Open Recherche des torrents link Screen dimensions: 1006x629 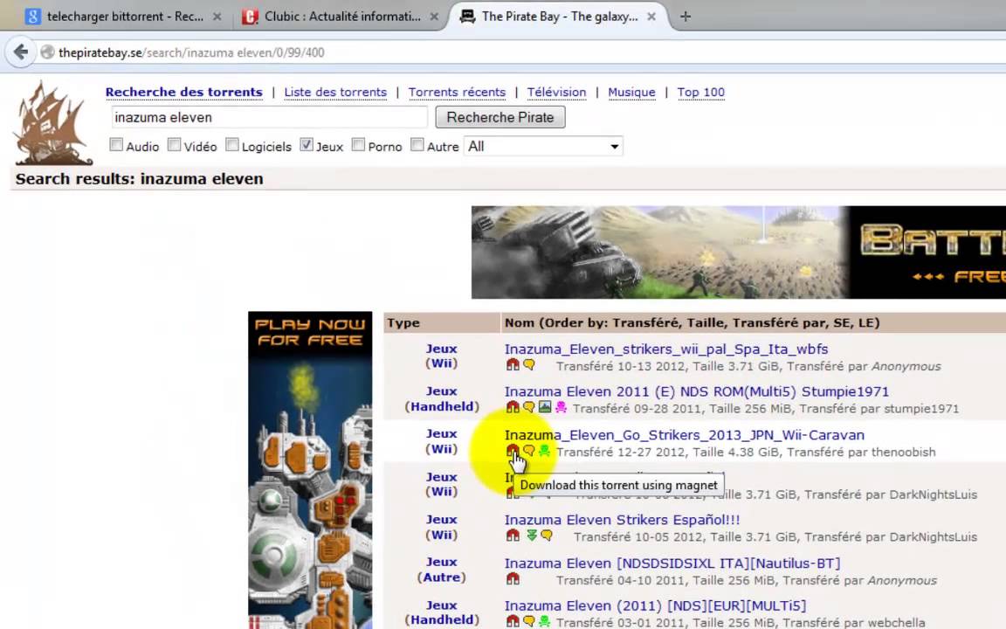tap(184, 92)
